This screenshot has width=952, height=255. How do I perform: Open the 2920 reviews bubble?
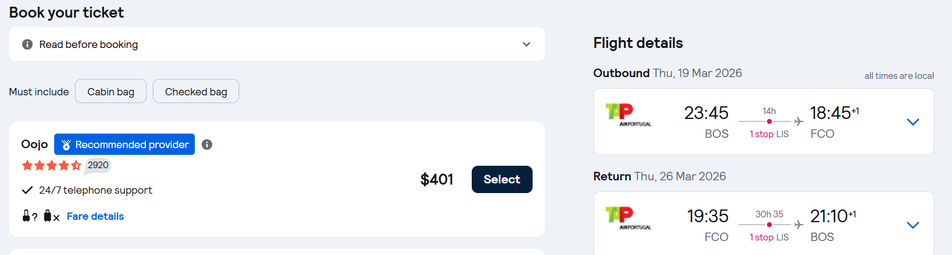tap(97, 165)
